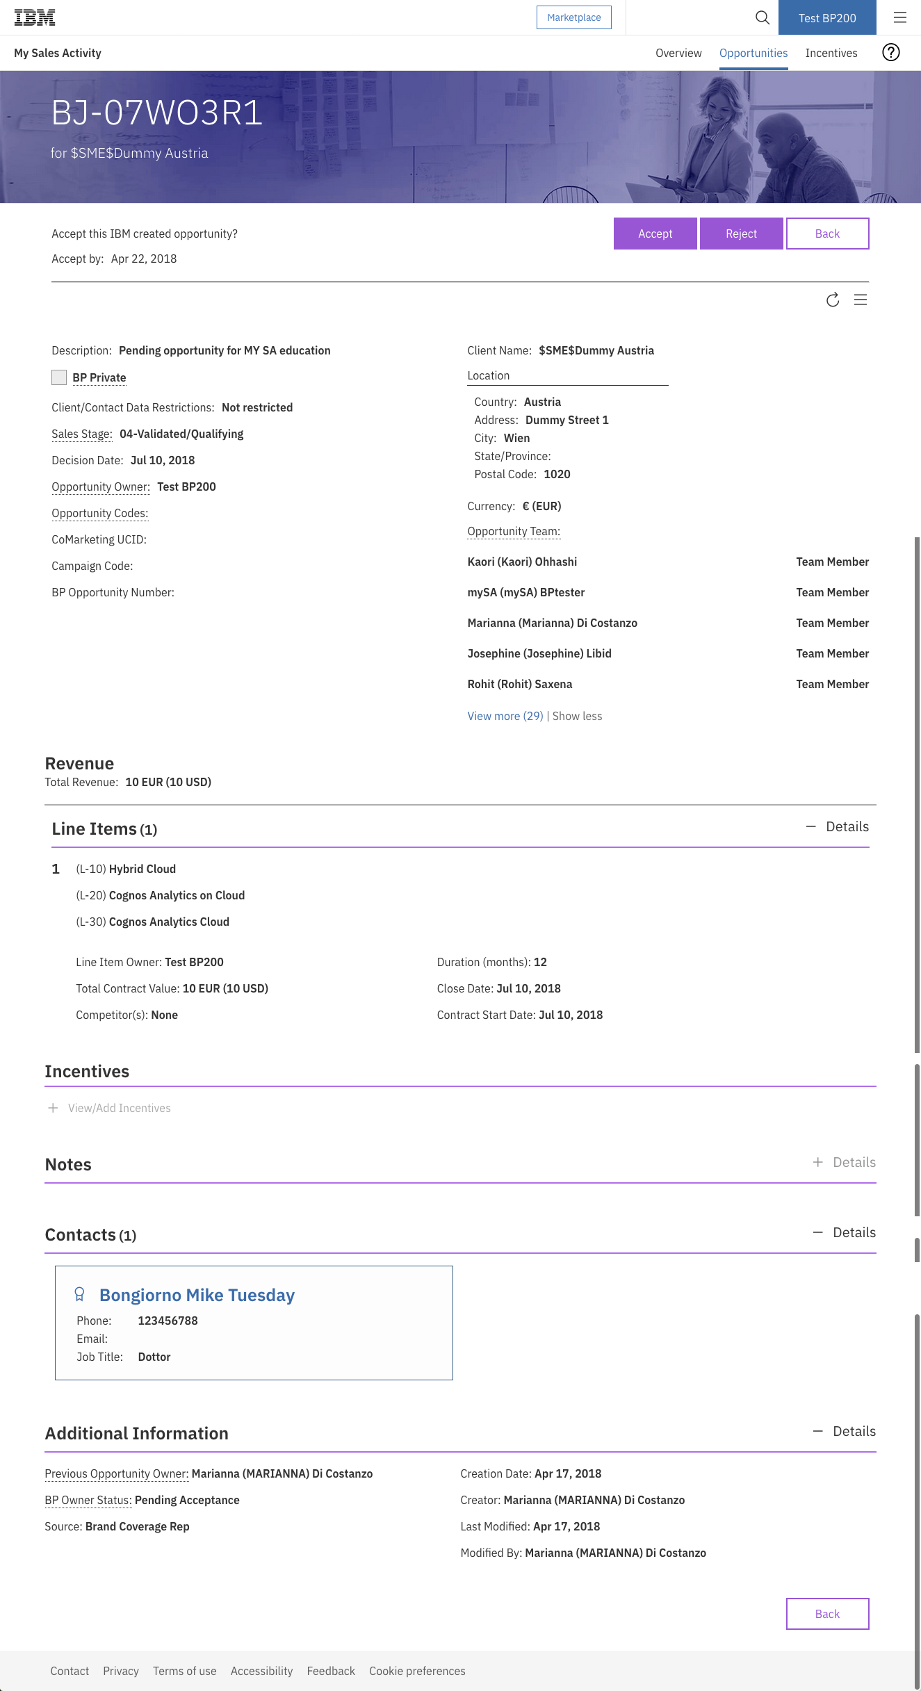Click the Sales Stage label
This screenshot has width=921, height=1691.
point(82,434)
